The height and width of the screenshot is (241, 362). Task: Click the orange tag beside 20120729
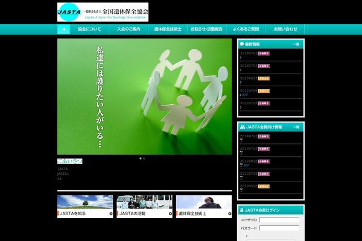click(x=264, y=91)
